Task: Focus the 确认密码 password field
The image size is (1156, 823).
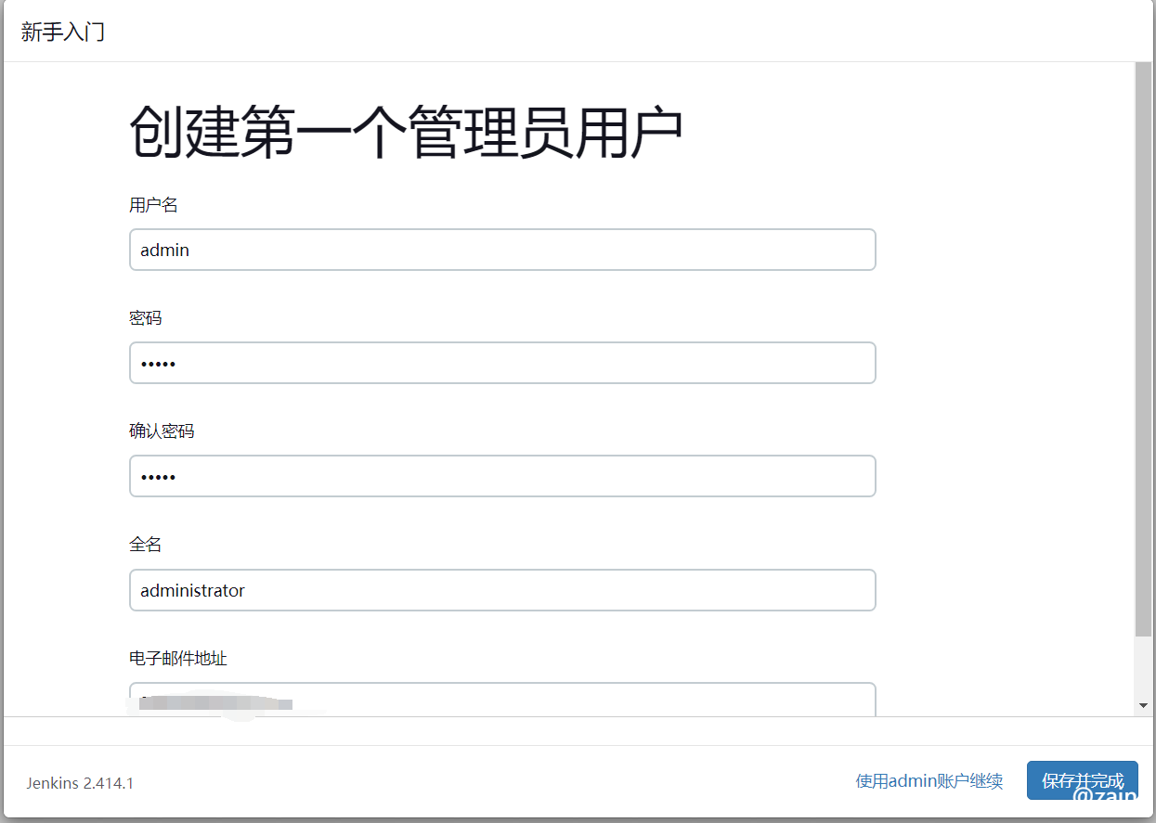Action: tap(502, 476)
